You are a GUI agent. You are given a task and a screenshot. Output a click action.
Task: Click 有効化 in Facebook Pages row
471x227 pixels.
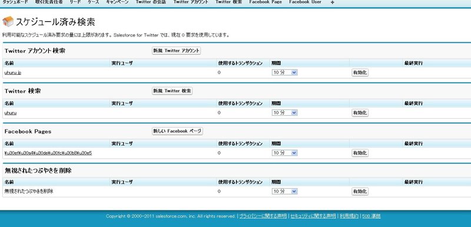click(360, 153)
